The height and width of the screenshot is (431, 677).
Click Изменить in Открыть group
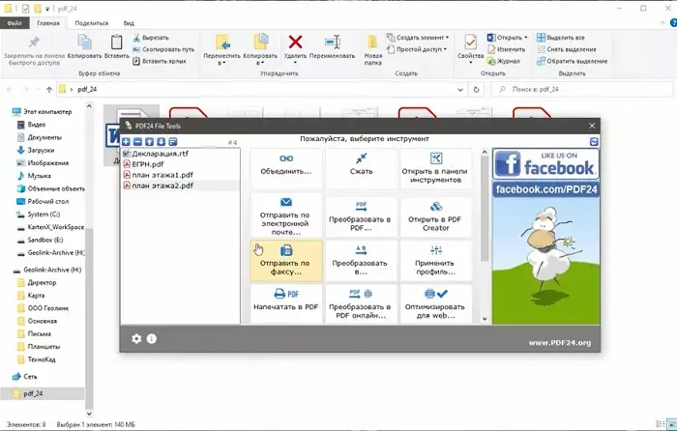coord(507,49)
